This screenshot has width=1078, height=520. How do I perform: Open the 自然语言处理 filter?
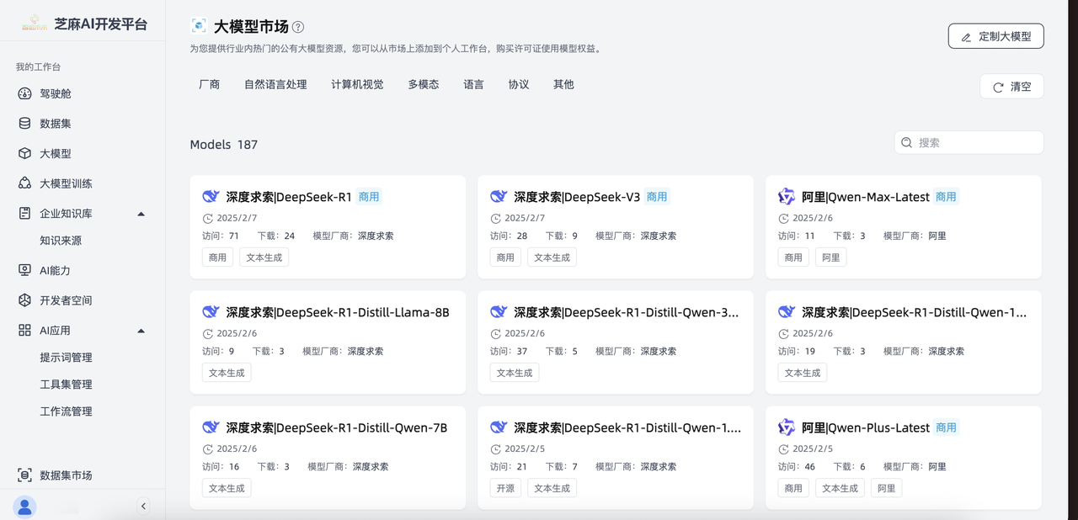click(x=275, y=84)
